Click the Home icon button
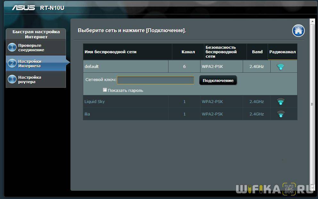This screenshot has height=199, width=318. pyautogui.click(x=298, y=31)
